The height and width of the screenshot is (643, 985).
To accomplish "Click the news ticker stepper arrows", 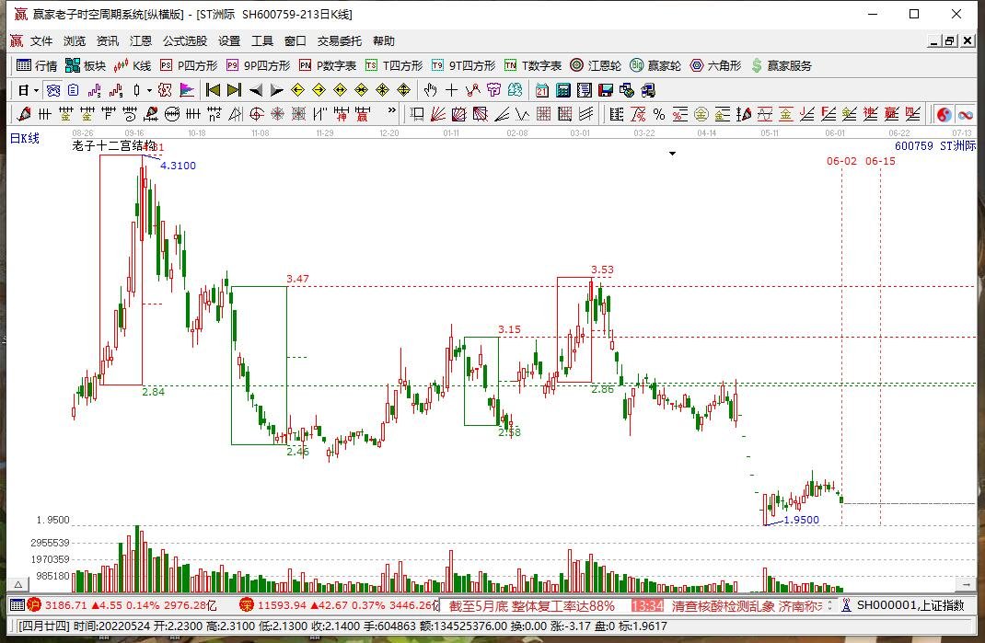I will click(829, 605).
